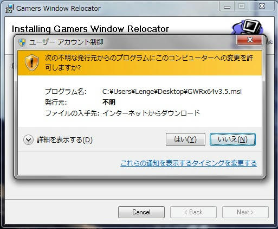Minimize the Gamers Window Relocator window
The height and width of the screenshot is (229, 278).
coord(227,7)
